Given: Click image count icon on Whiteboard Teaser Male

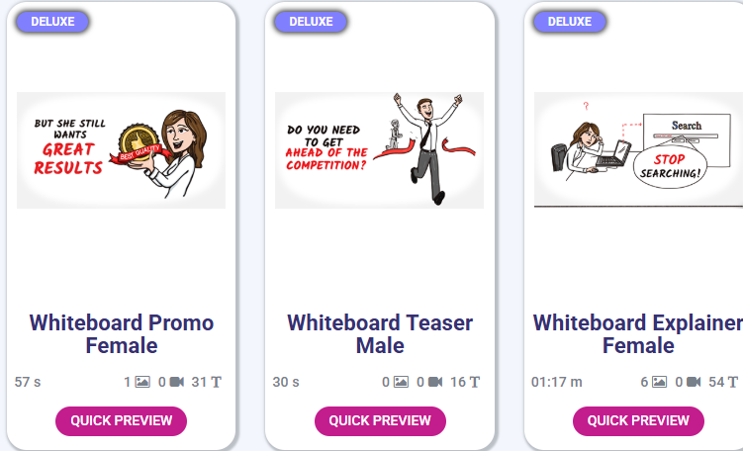Looking at the screenshot, I should pos(401,382).
